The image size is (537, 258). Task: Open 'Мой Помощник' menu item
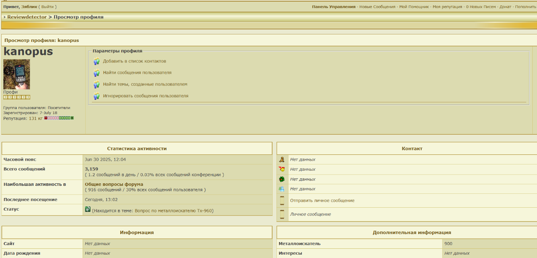pyautogui.click(x=414, y=7)
